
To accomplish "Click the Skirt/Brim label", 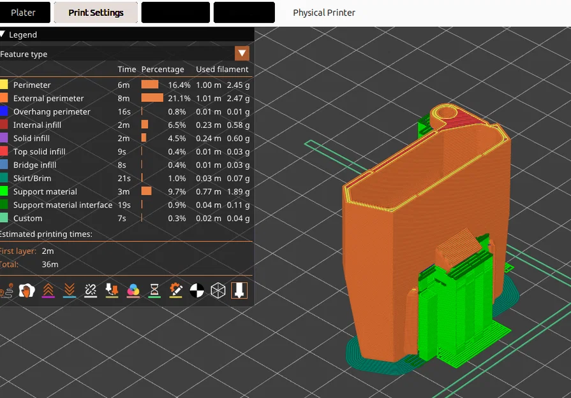I will pos(32,178).
